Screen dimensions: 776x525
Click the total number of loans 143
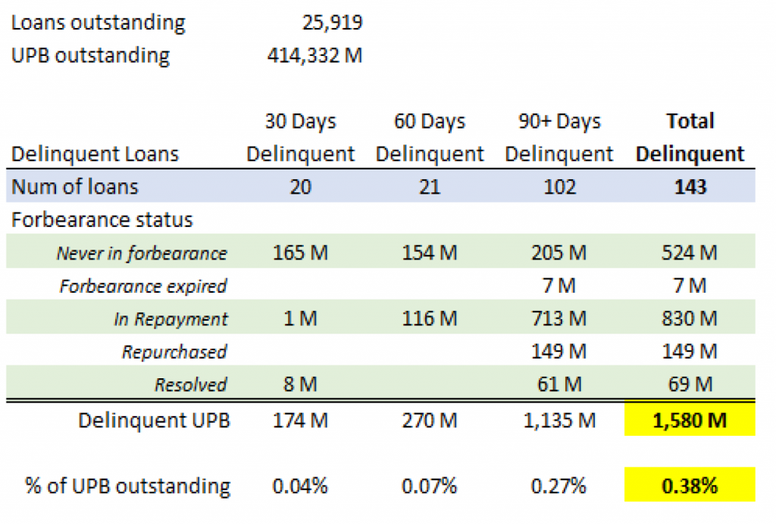(690, 187)
